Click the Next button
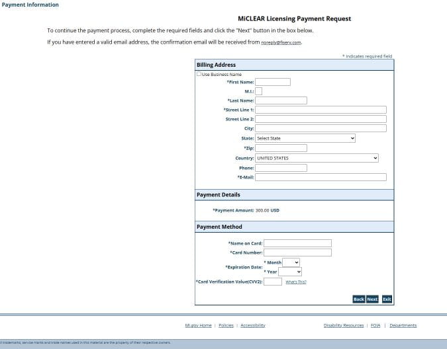This screenshot has height=349, width=447. pyautogui.click(x=372, y=299)
